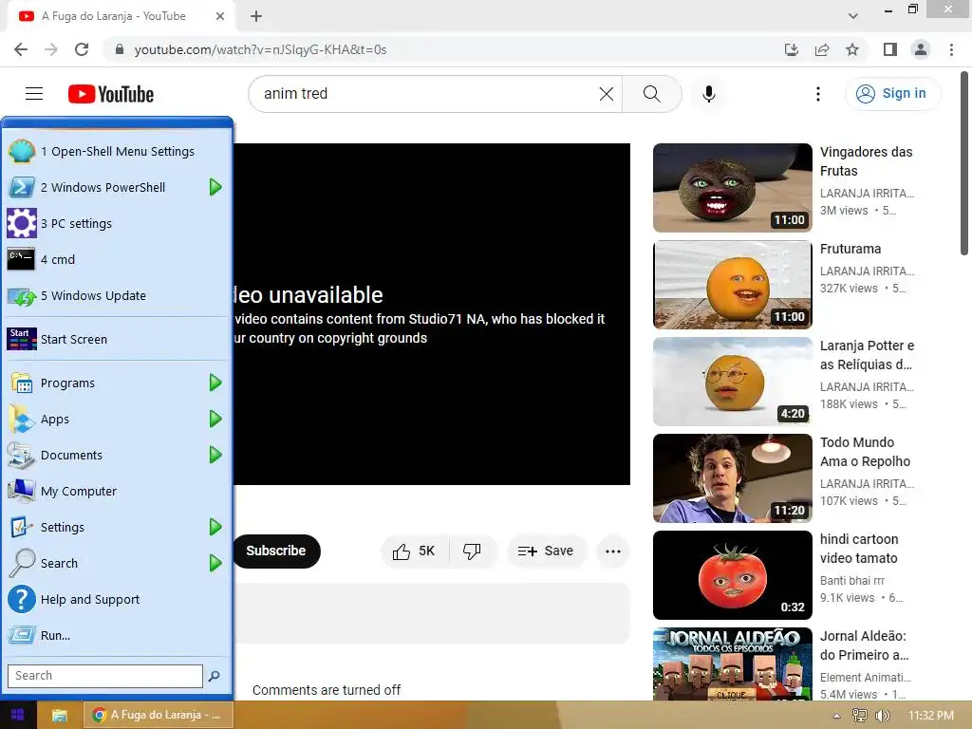Open PC settings menu entry

tap(117, 223)
